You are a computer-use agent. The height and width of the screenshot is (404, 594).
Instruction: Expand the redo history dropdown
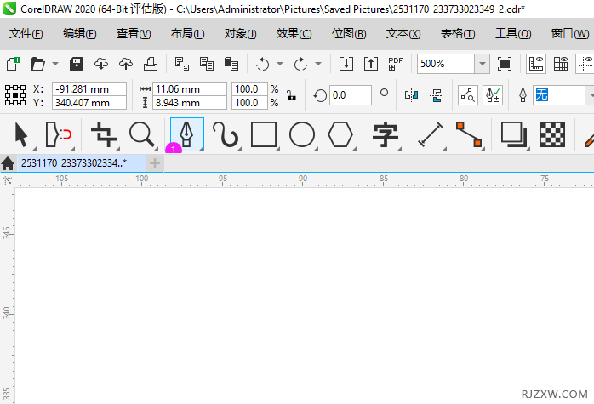pos(318,64)
